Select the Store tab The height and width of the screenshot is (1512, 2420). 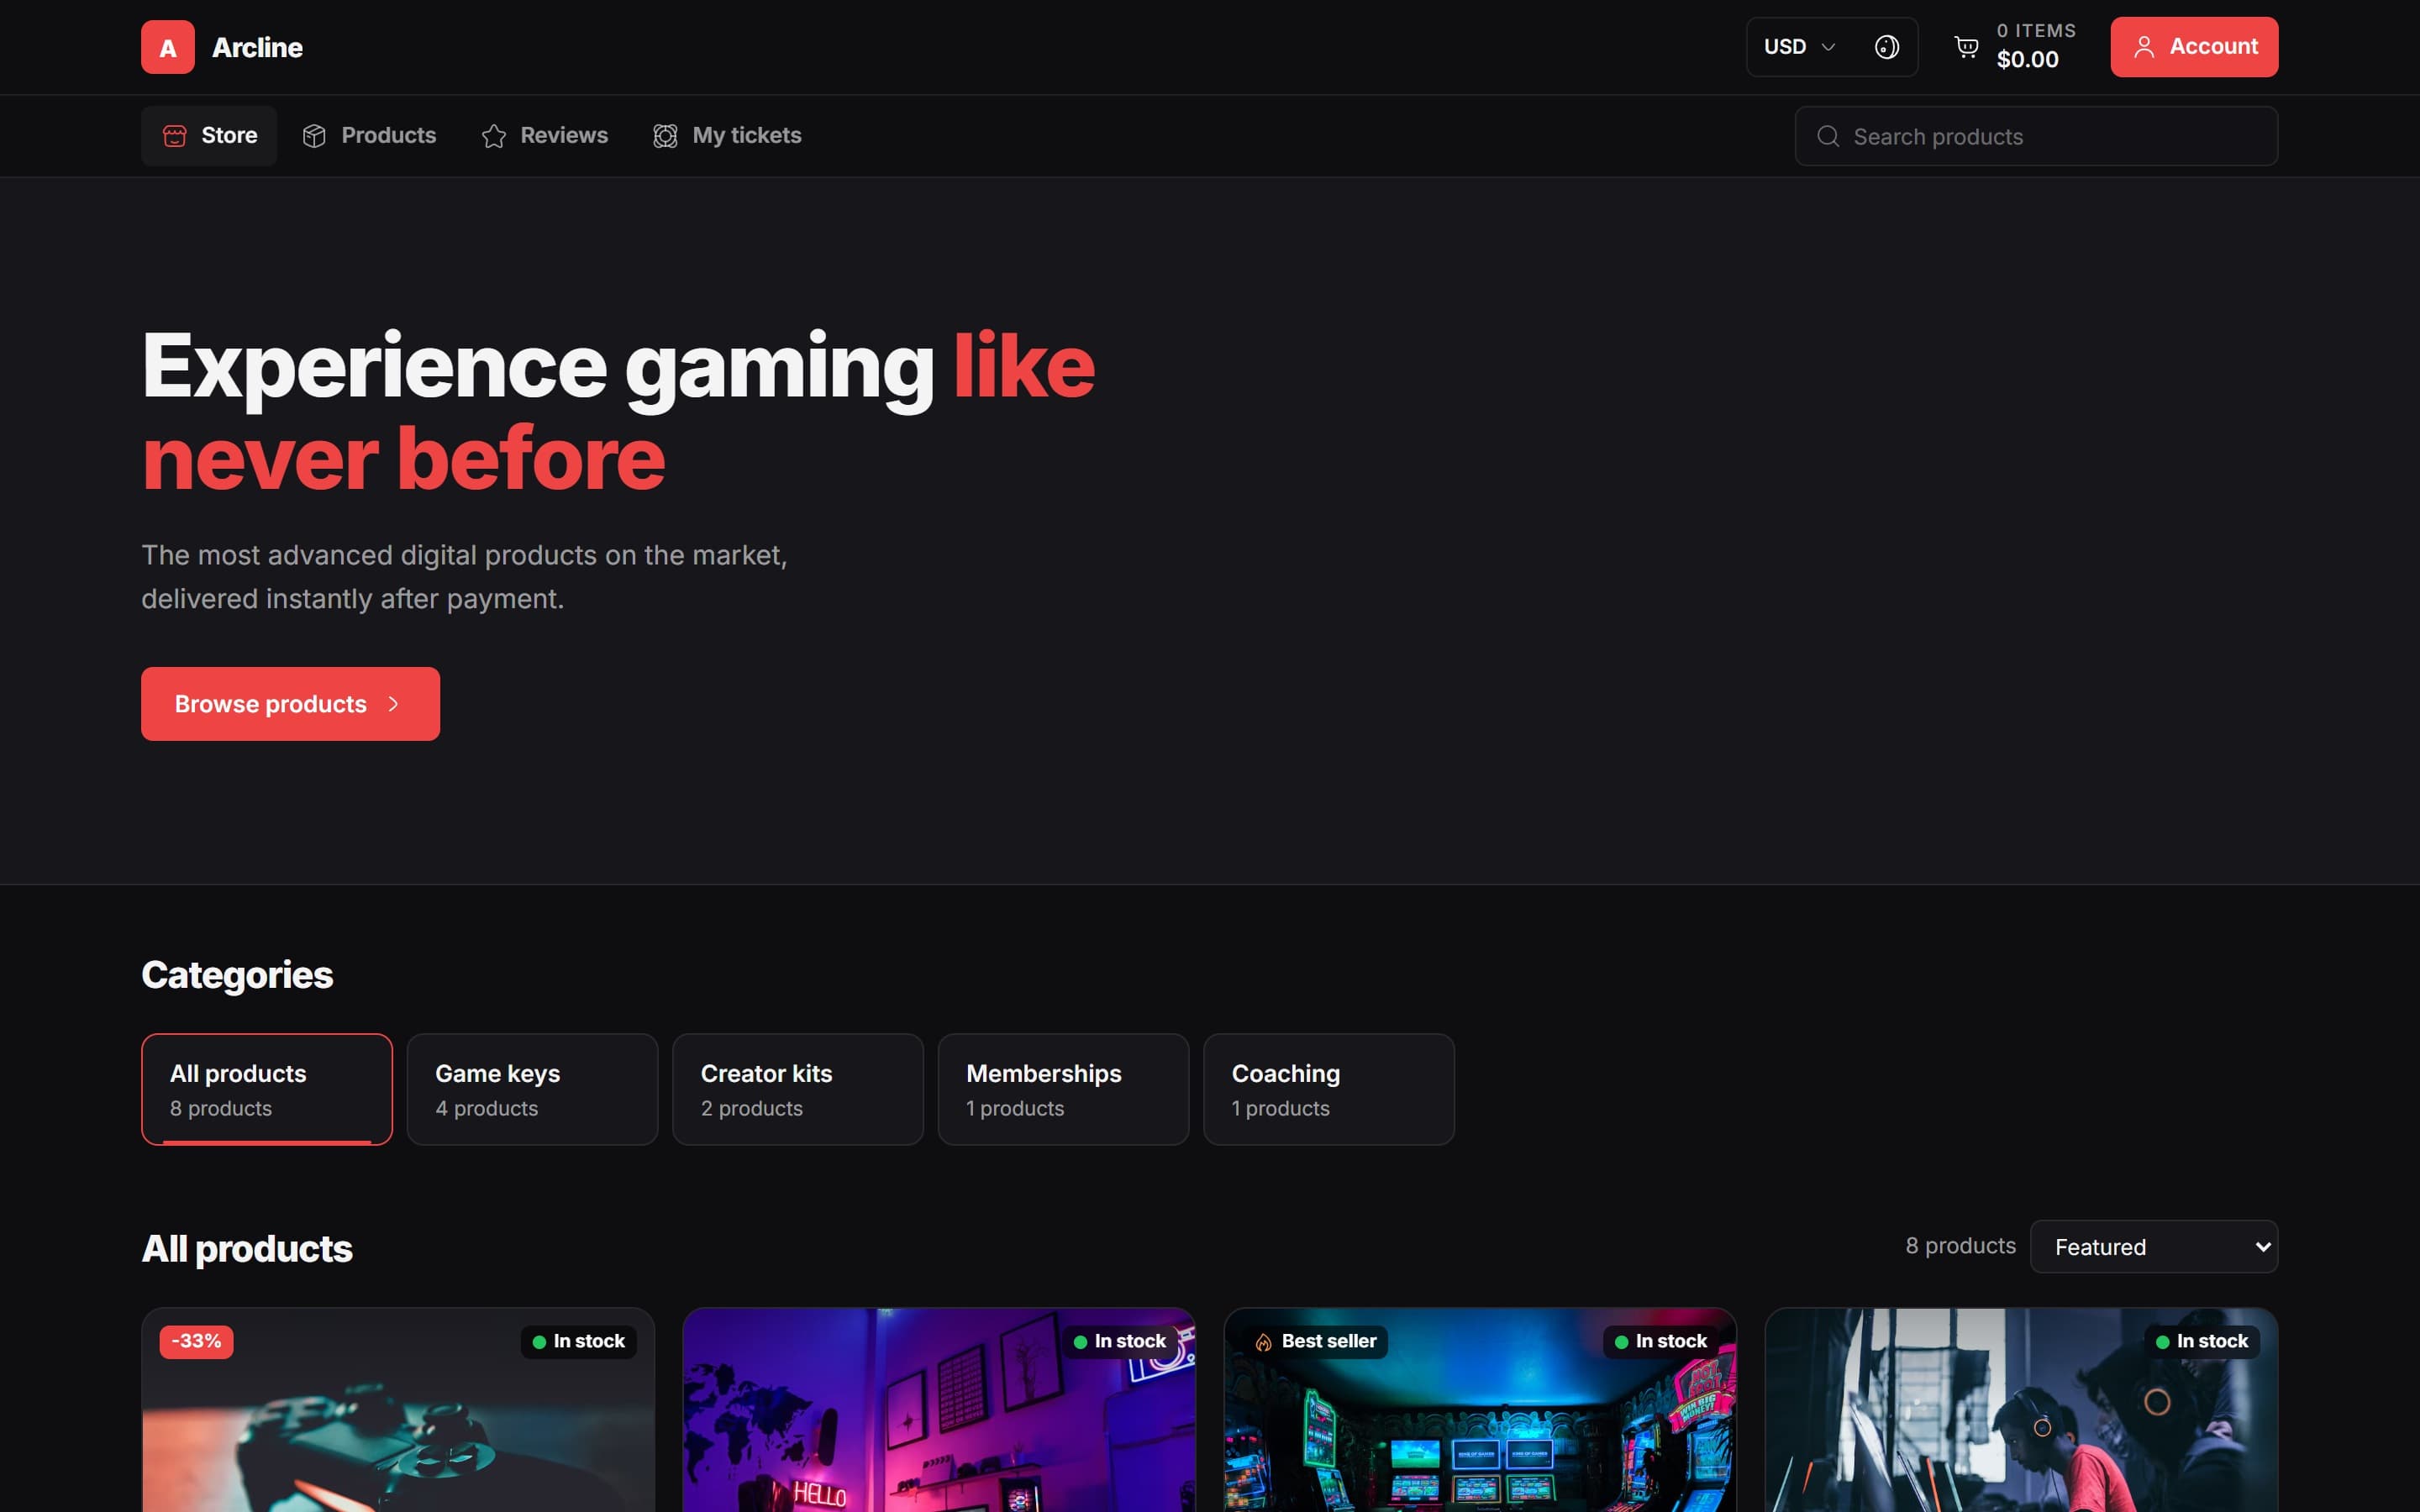[x=209, y=136]
